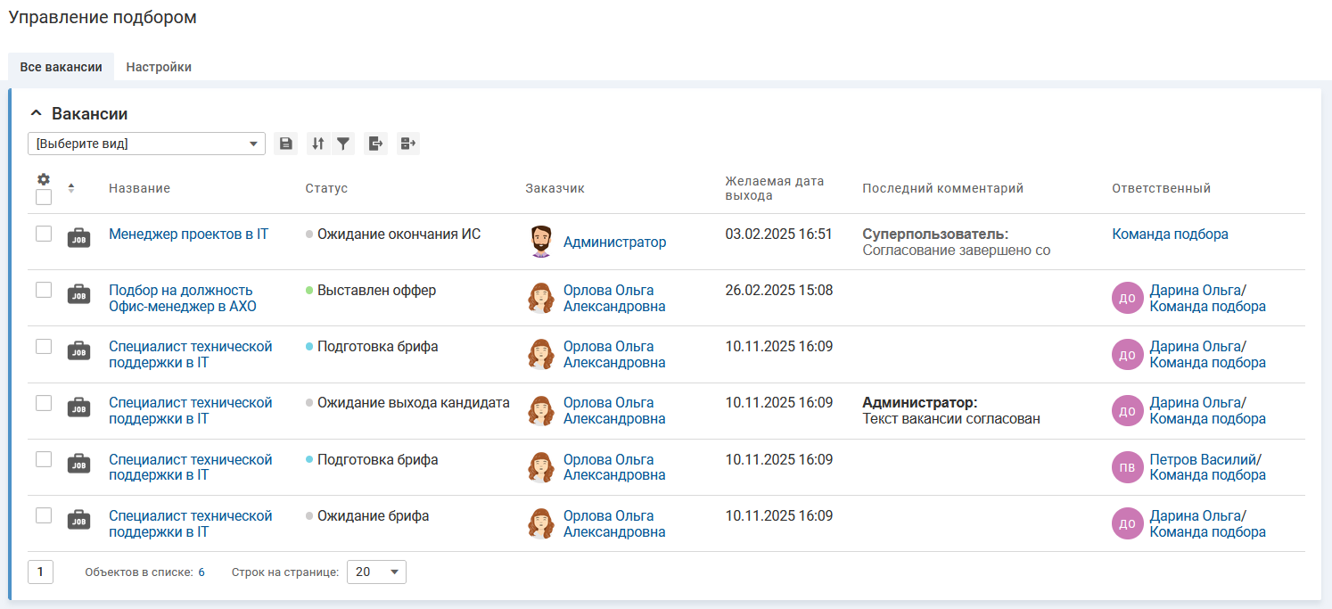Check the Менеджер проектов в IT row checkbox
The image size is (1332, 609).
(44, 234)
